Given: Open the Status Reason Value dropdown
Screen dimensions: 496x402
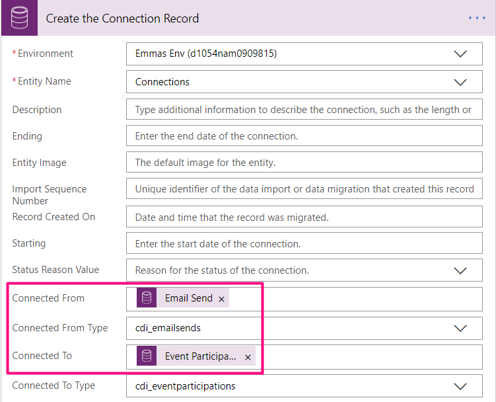Looking at the screenshot, I should [x=460, y=270].
